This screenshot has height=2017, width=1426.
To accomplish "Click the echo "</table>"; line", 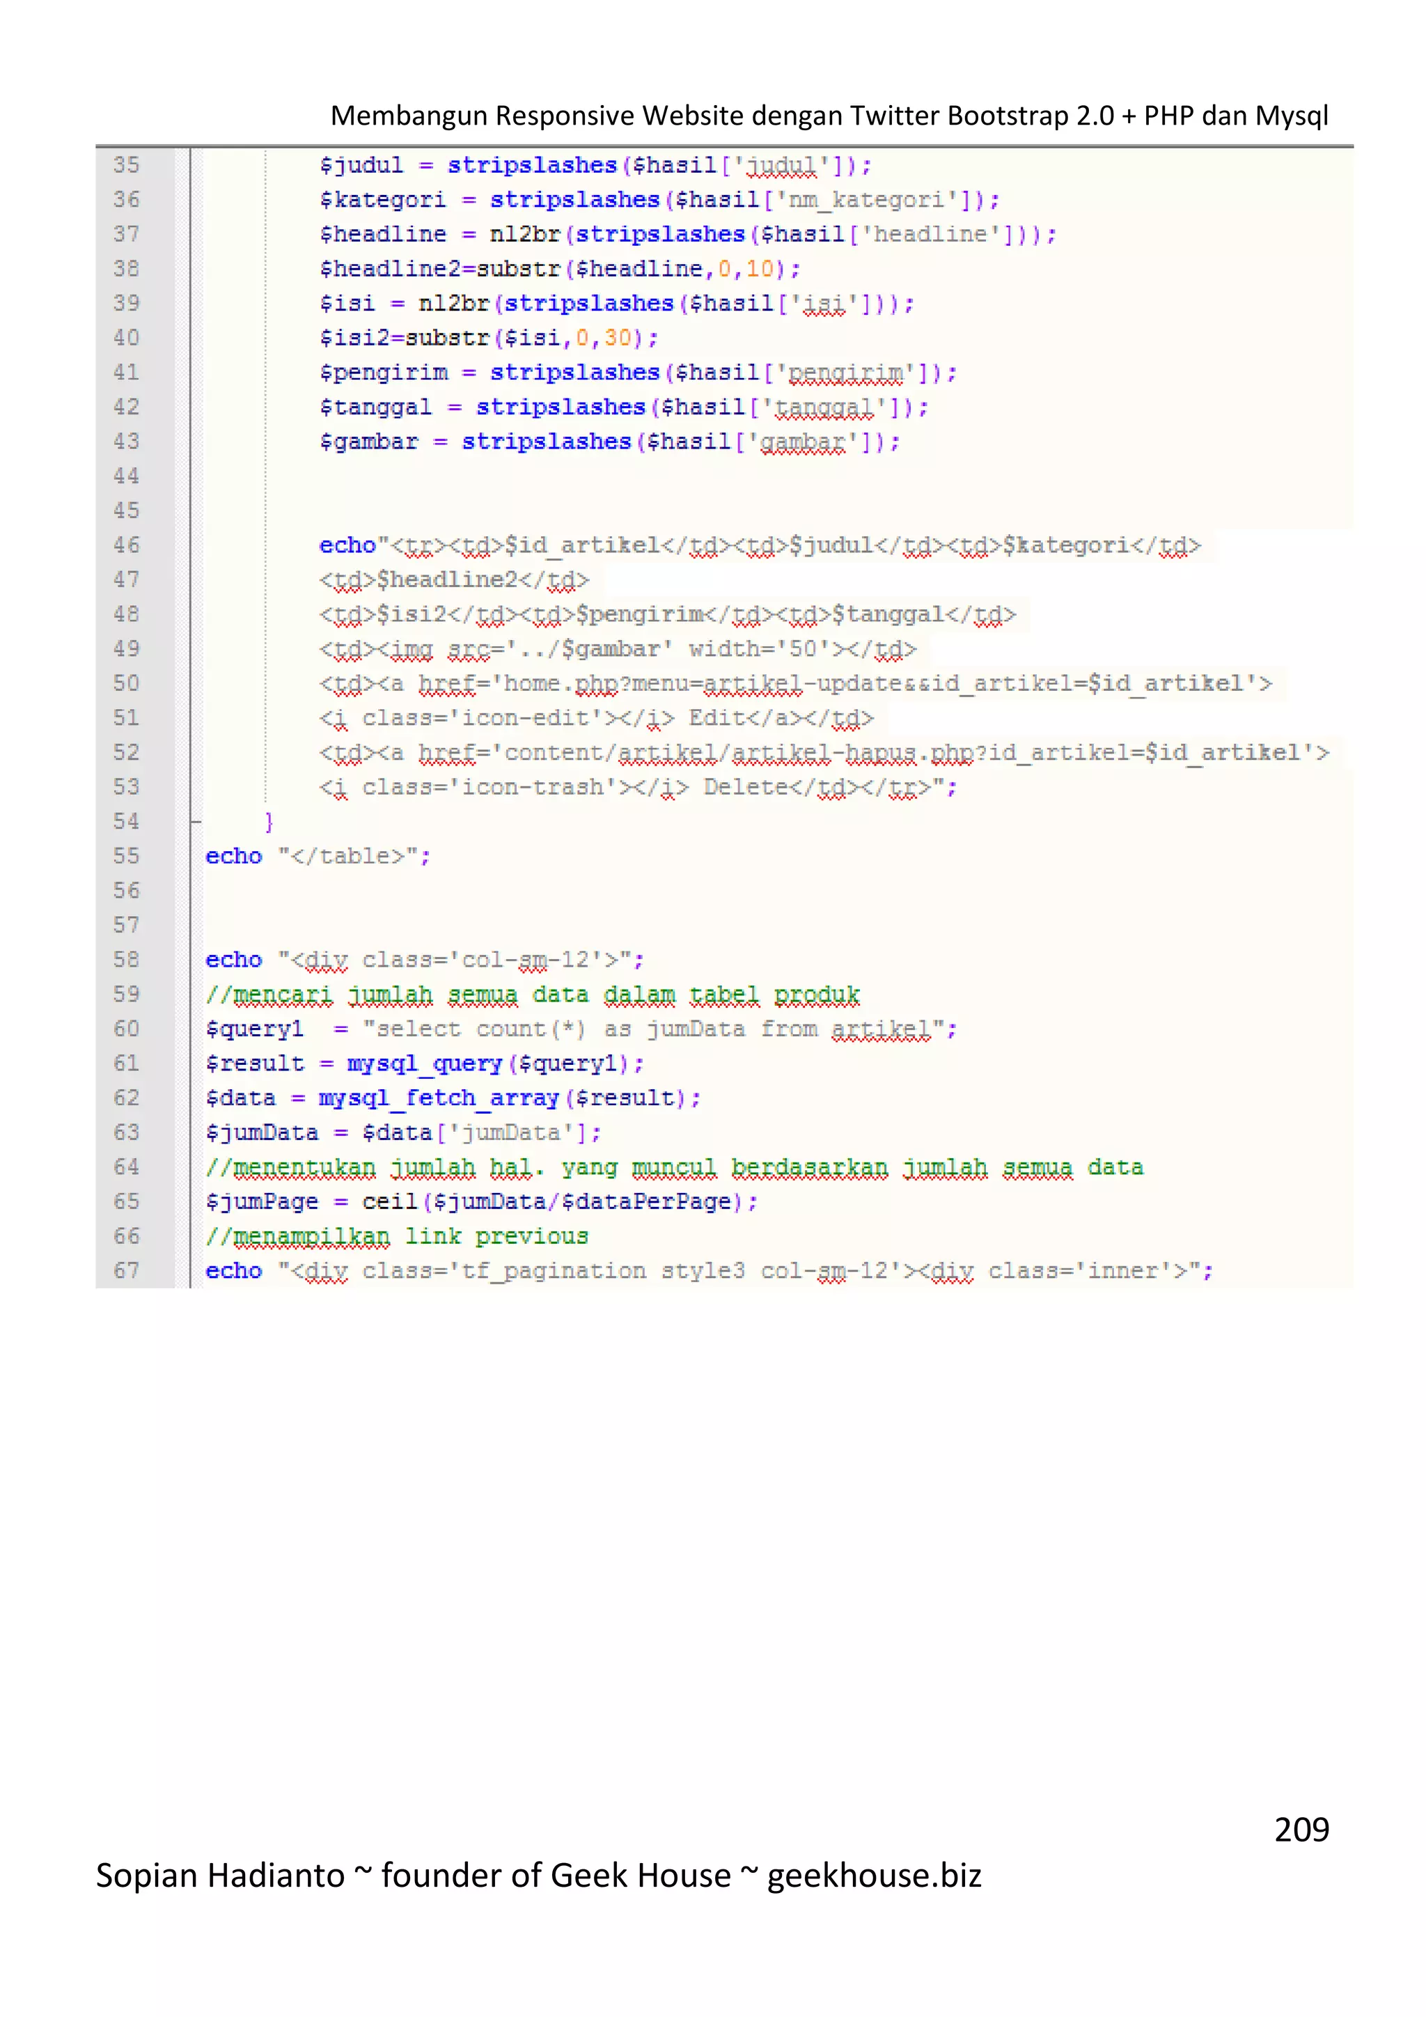I will pyautogui.click(x=318, y=857).
